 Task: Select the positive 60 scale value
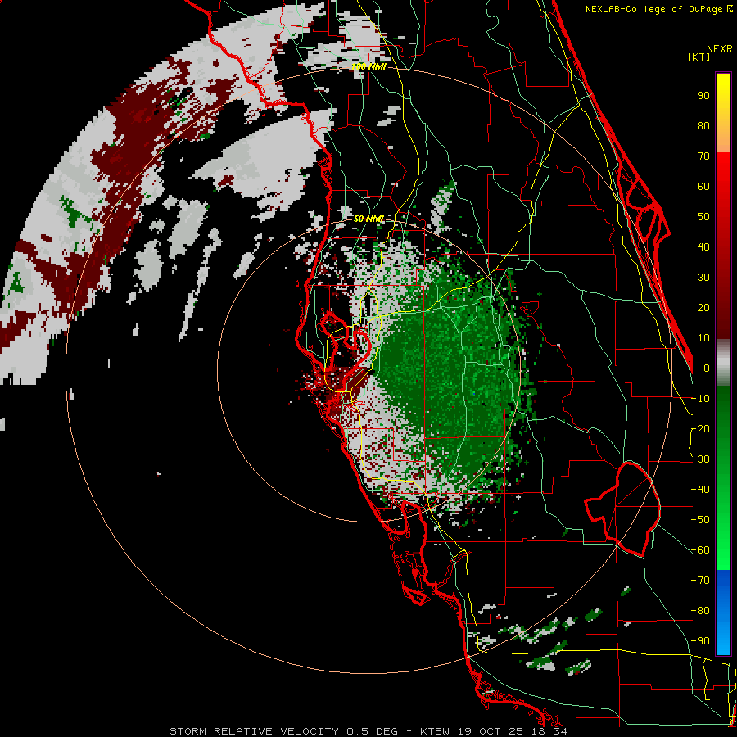[x=703, y=186]
